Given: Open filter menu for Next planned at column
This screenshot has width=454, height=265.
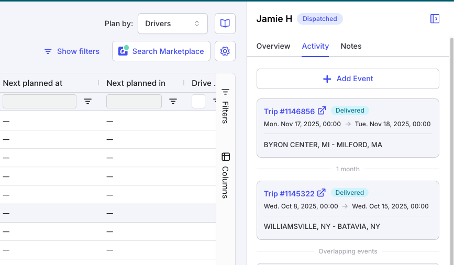Looking at the screenshot, I should (x=88, y=102).
